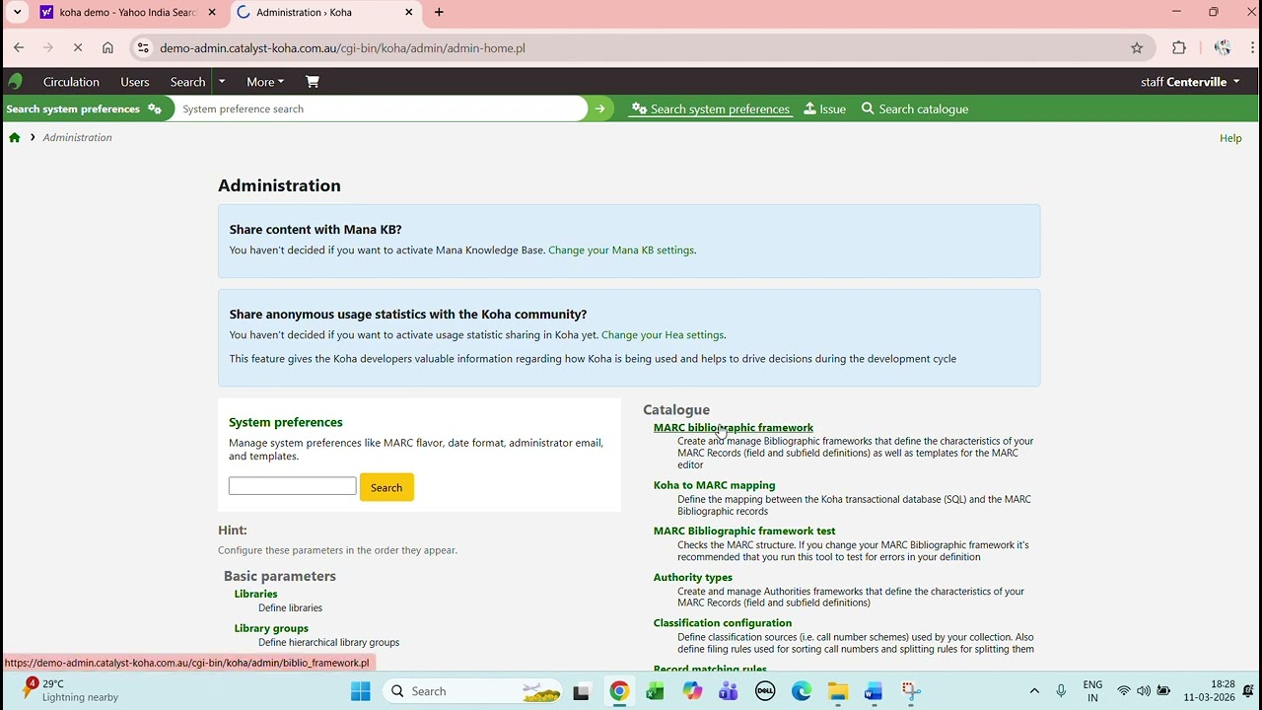Open the dropdown arrow beside Search
Image resolution: width=1262 pixels, height=710 pixels.
(x=222, y=82)
